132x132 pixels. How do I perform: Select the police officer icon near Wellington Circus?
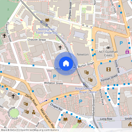pos(34,112)
